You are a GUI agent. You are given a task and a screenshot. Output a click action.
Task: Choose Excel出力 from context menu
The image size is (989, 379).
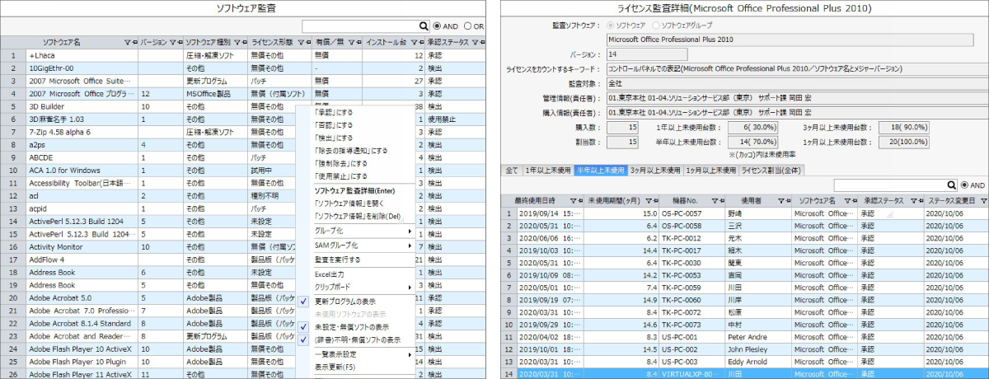[x=330, y=274]
